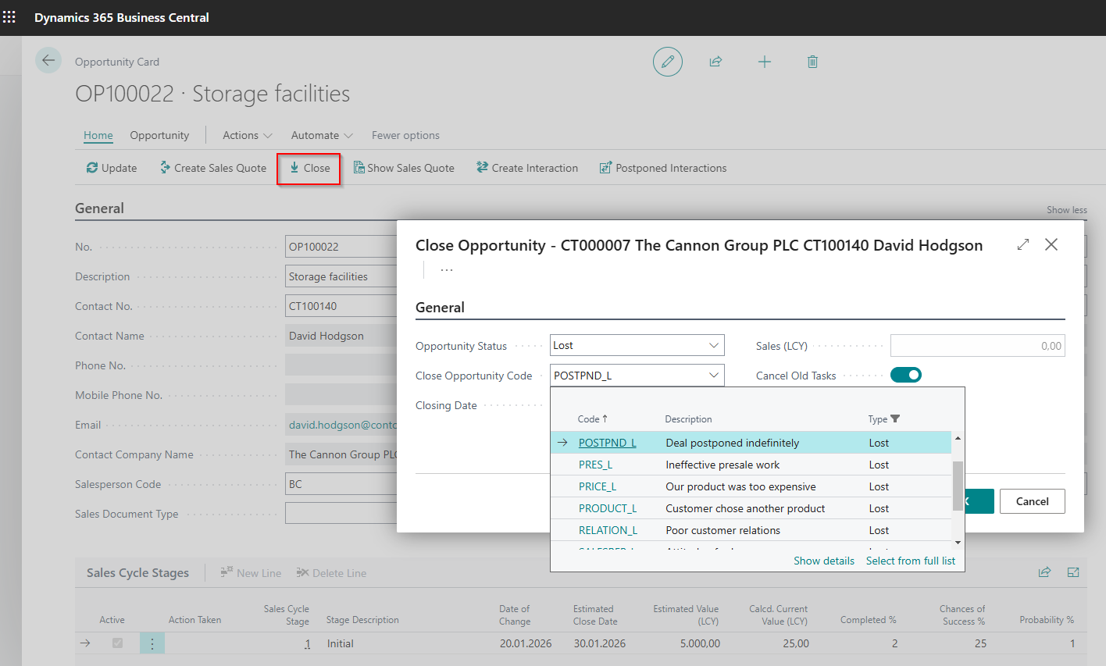Screen dimensions: 1106x666
Task: Click the Salesperson Code field BC
Action: tap(341, 484)
